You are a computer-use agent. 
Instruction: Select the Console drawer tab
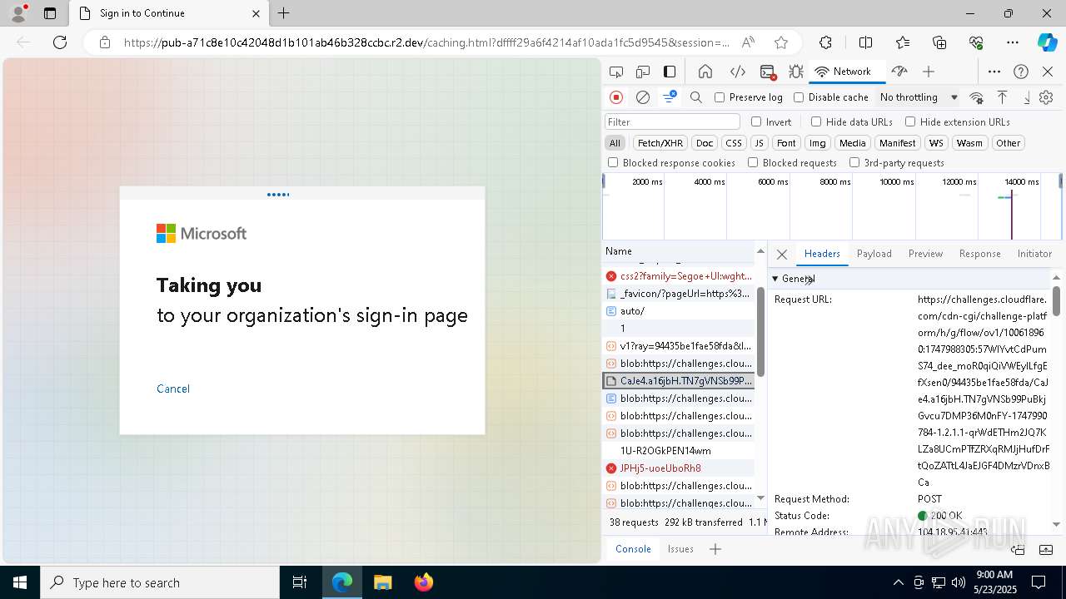(x=633, y=549)
